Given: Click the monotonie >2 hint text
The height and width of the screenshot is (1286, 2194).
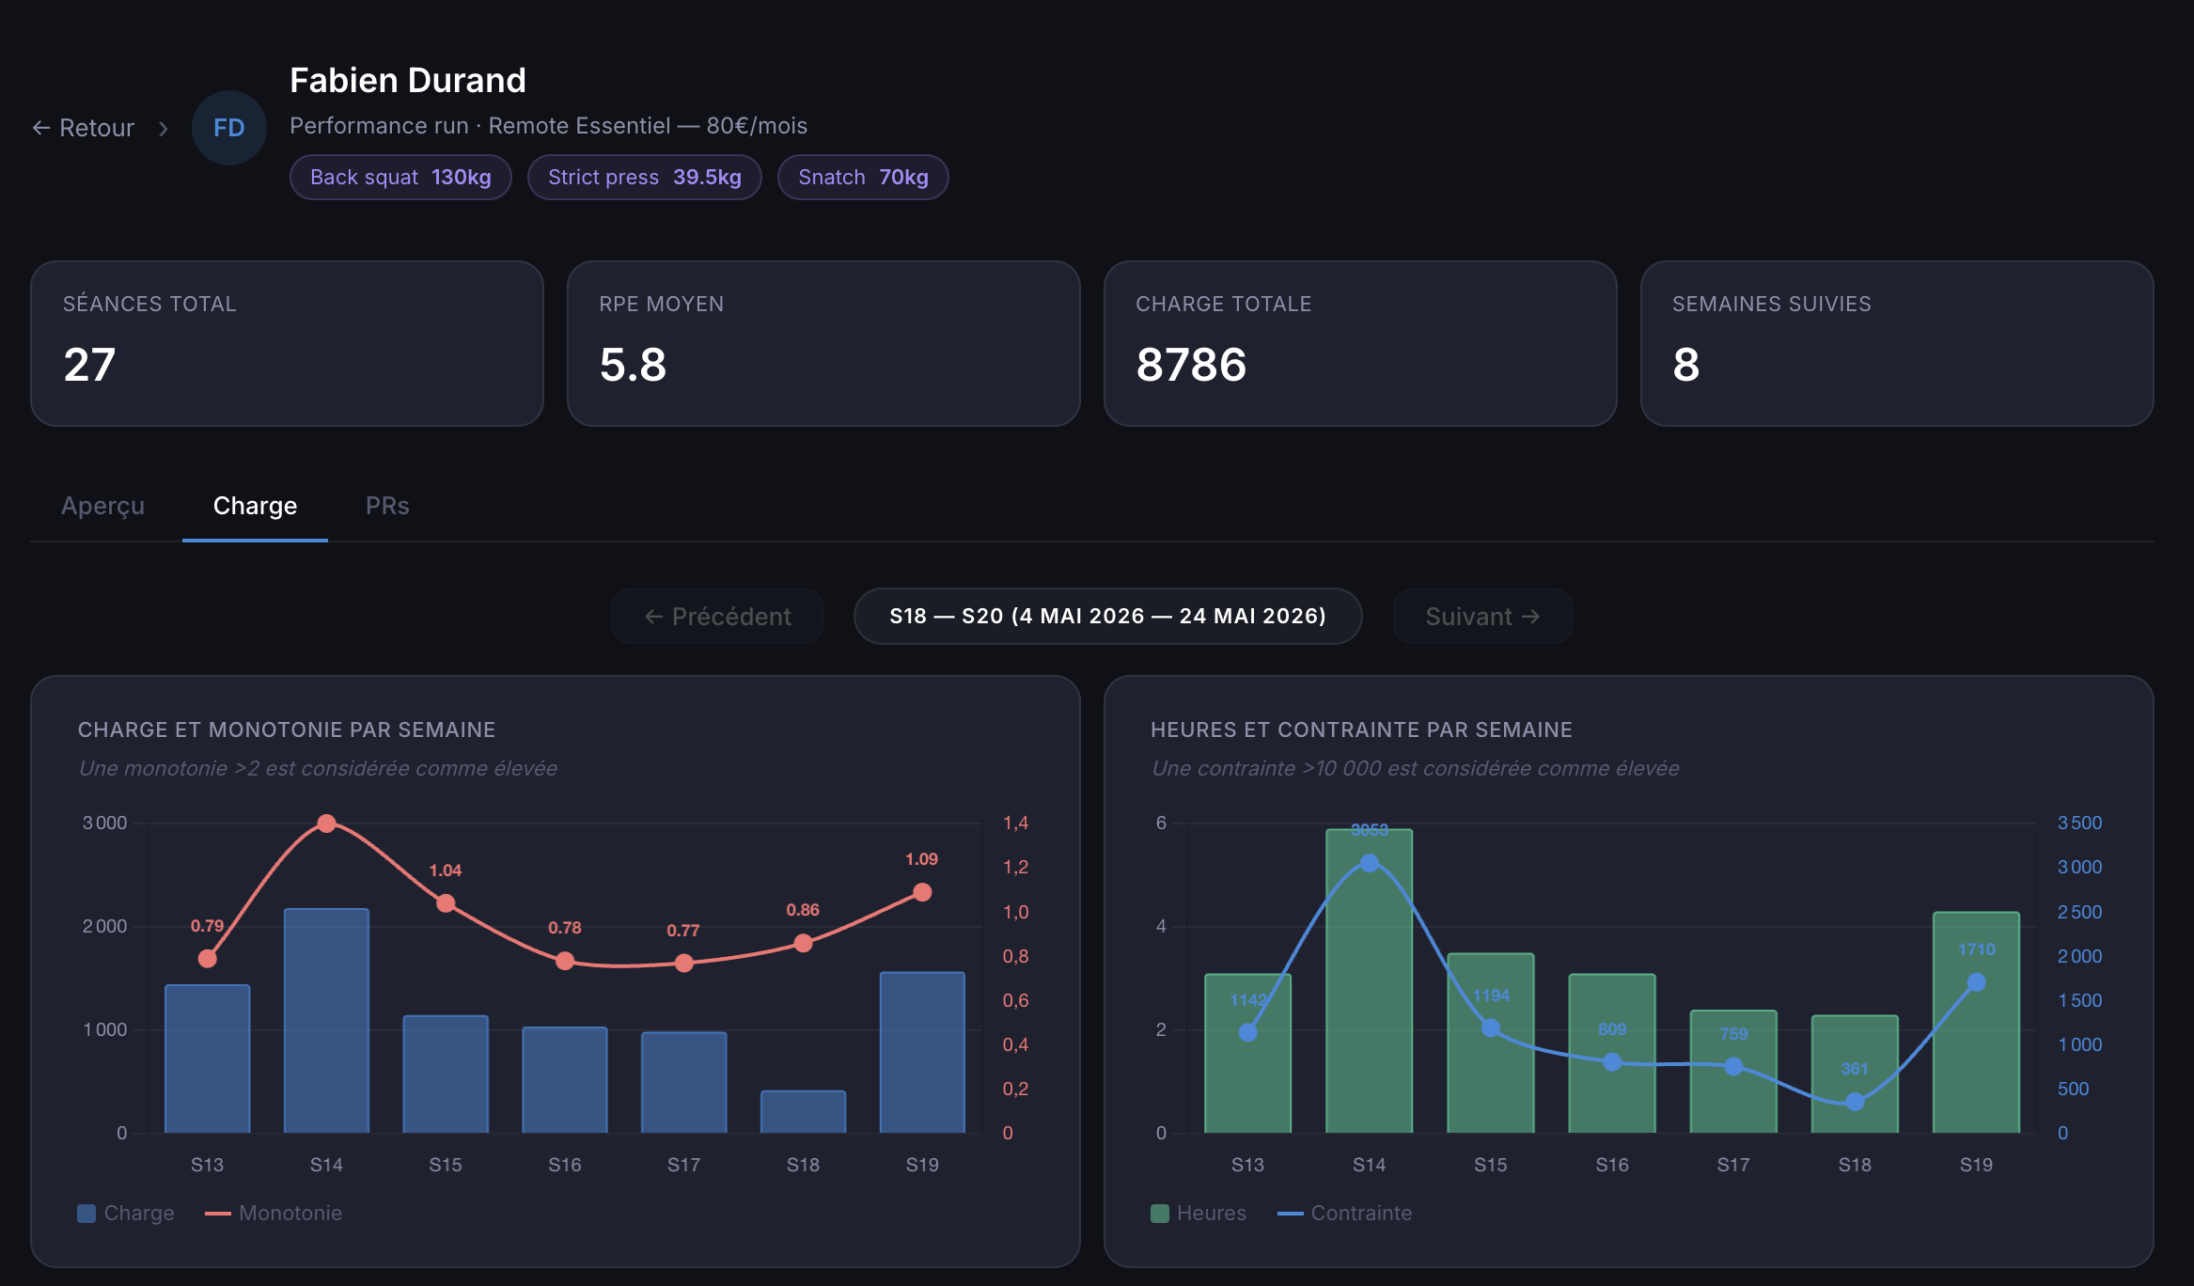Looking at the screenshot, I should 319,769.
